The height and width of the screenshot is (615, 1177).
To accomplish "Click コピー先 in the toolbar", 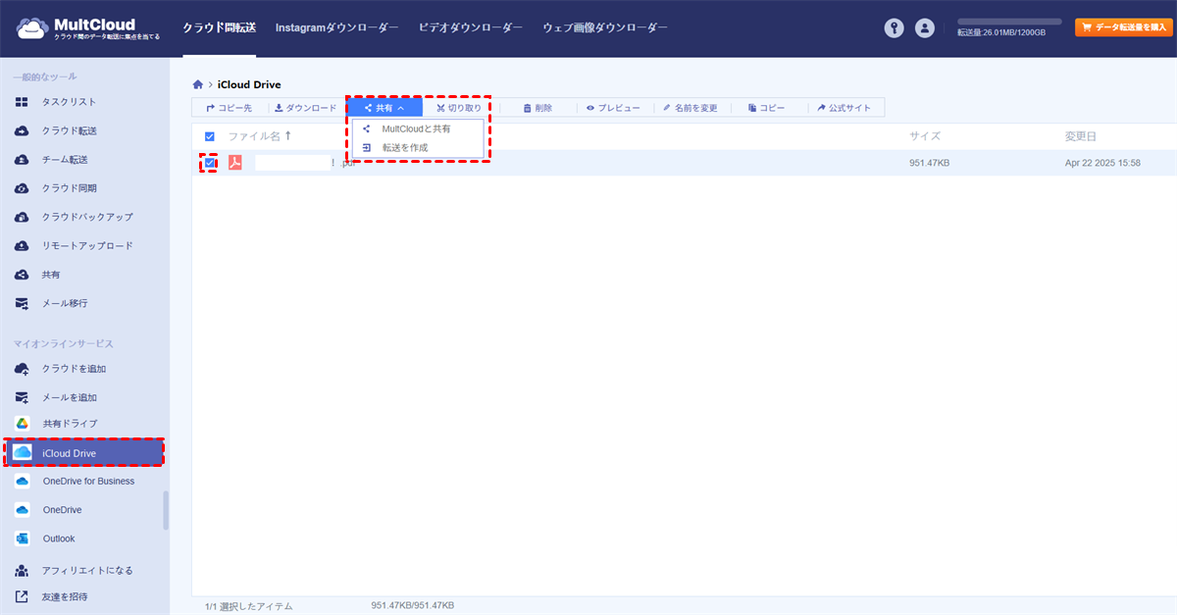I will tap(230, 108).
